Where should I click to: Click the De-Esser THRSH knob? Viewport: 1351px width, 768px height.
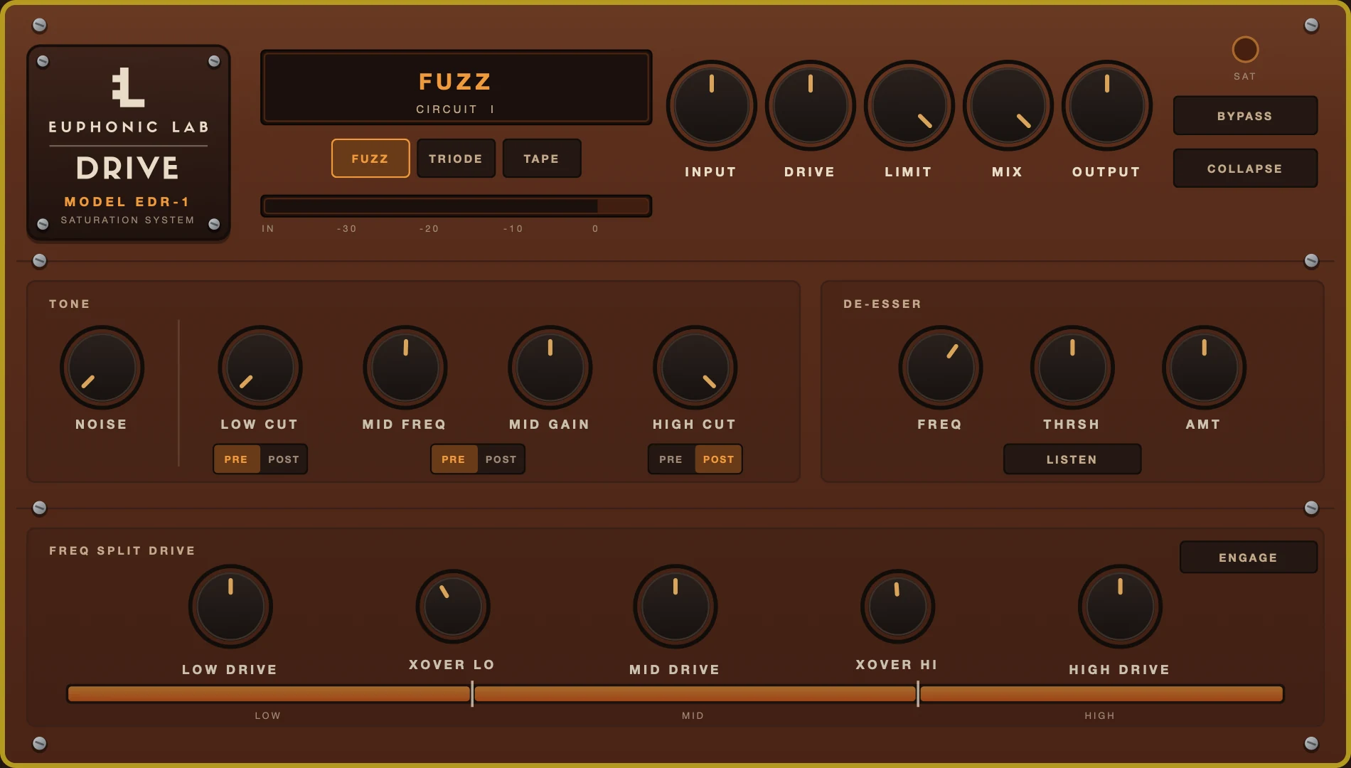coord(1072,368)
